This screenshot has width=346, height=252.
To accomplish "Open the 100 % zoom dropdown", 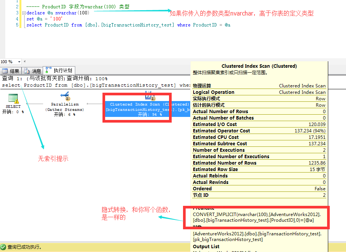I will [19, 62].
